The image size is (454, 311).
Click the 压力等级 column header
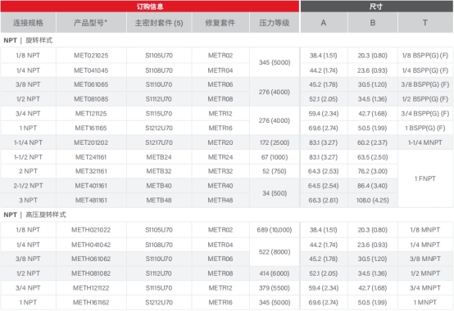point(275,23)
